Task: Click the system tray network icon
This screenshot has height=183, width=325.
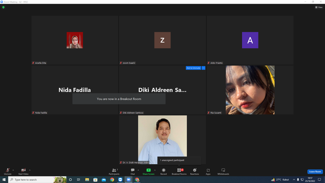Action: [x=302, y=179]
